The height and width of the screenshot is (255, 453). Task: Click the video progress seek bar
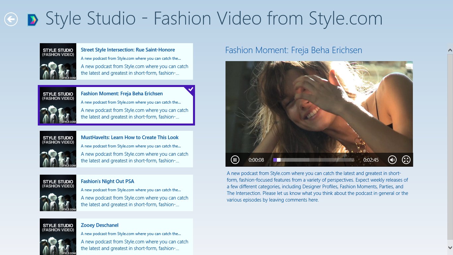313,160
